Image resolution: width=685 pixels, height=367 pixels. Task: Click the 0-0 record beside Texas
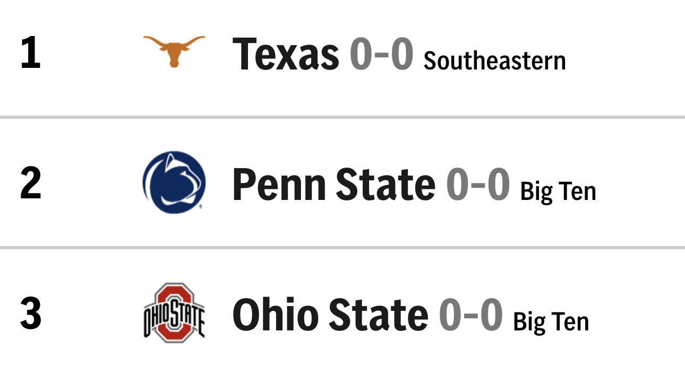point(381,54)
